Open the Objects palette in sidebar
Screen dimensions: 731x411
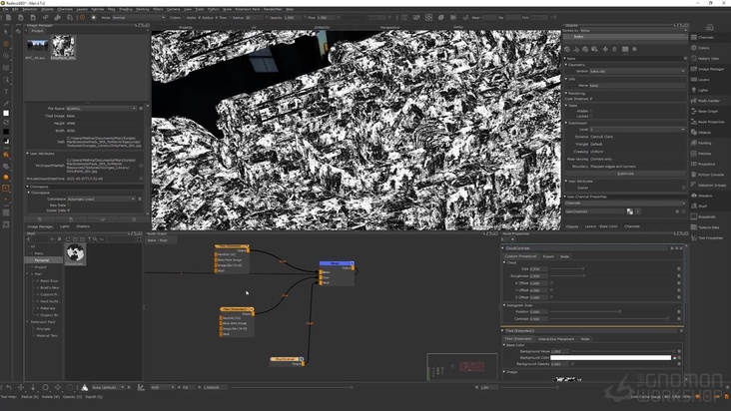coord(703,133)
